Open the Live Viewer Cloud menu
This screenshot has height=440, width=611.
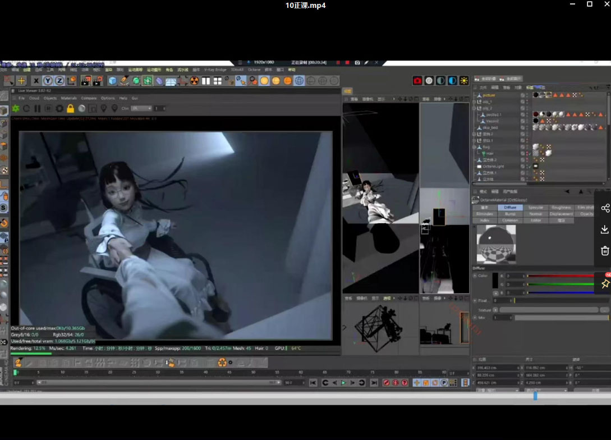pyautogui.click(x=34, y=98)
